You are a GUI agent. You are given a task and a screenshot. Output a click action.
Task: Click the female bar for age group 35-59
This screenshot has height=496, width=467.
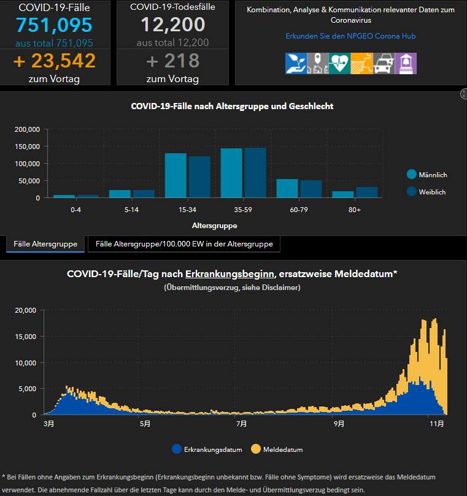point(255,173)
